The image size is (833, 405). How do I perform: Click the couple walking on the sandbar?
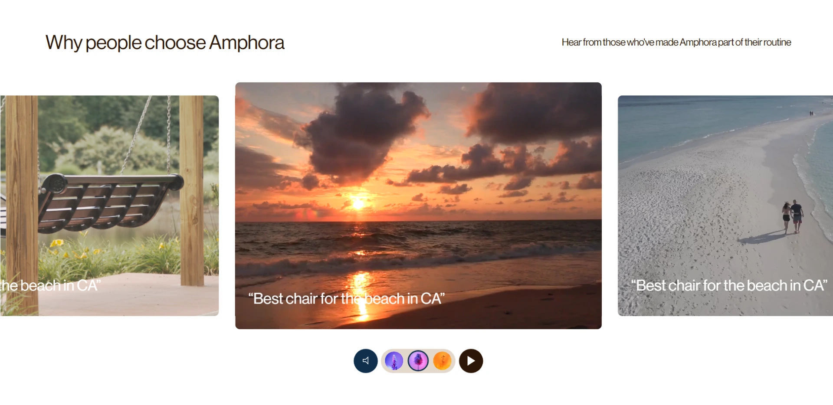pyautogui.click(x=793, y=216)
